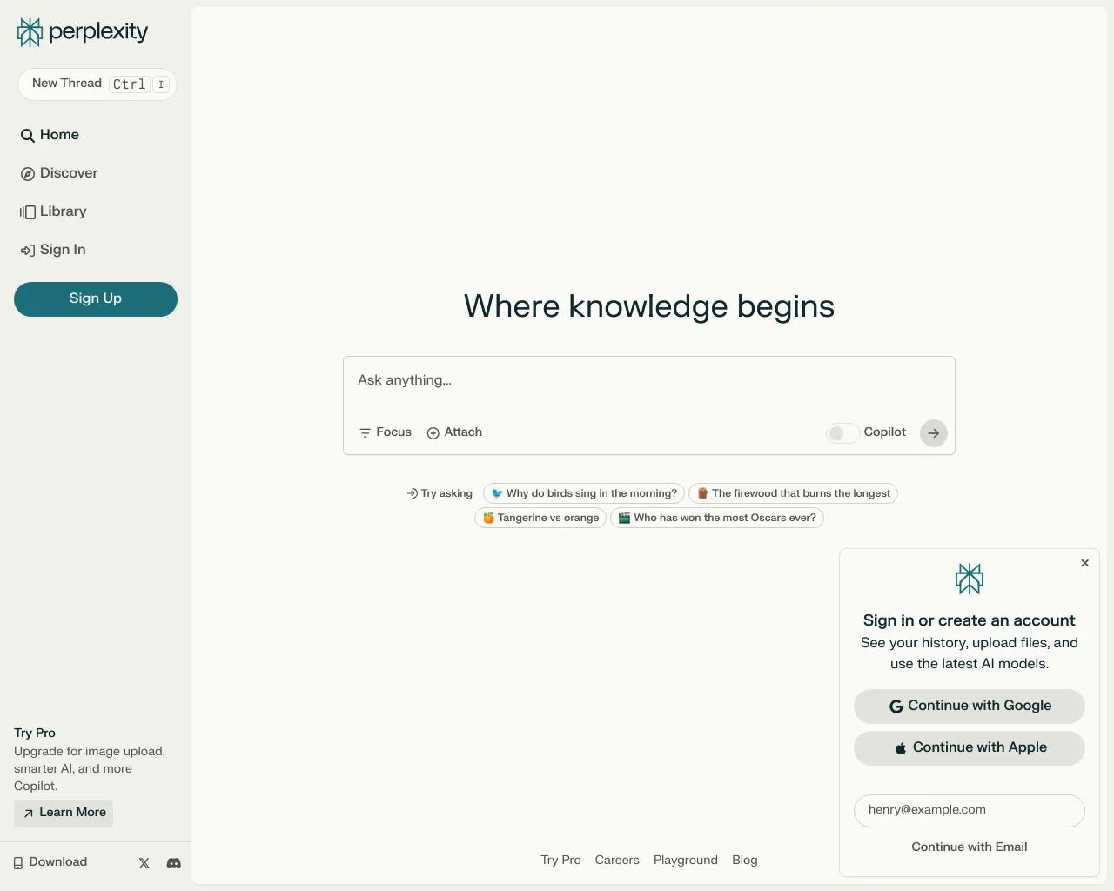This screenshot has height=891, width=1114.
Task: Click the email address input field
Action: tap(970, 811)
